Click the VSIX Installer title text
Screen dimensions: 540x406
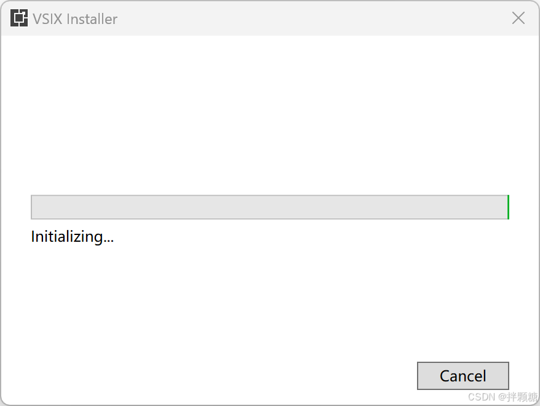pyautogui.click(x=74, y=18)
